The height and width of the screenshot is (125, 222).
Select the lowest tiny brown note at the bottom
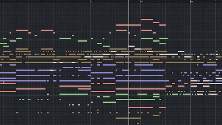click(138, 124)
